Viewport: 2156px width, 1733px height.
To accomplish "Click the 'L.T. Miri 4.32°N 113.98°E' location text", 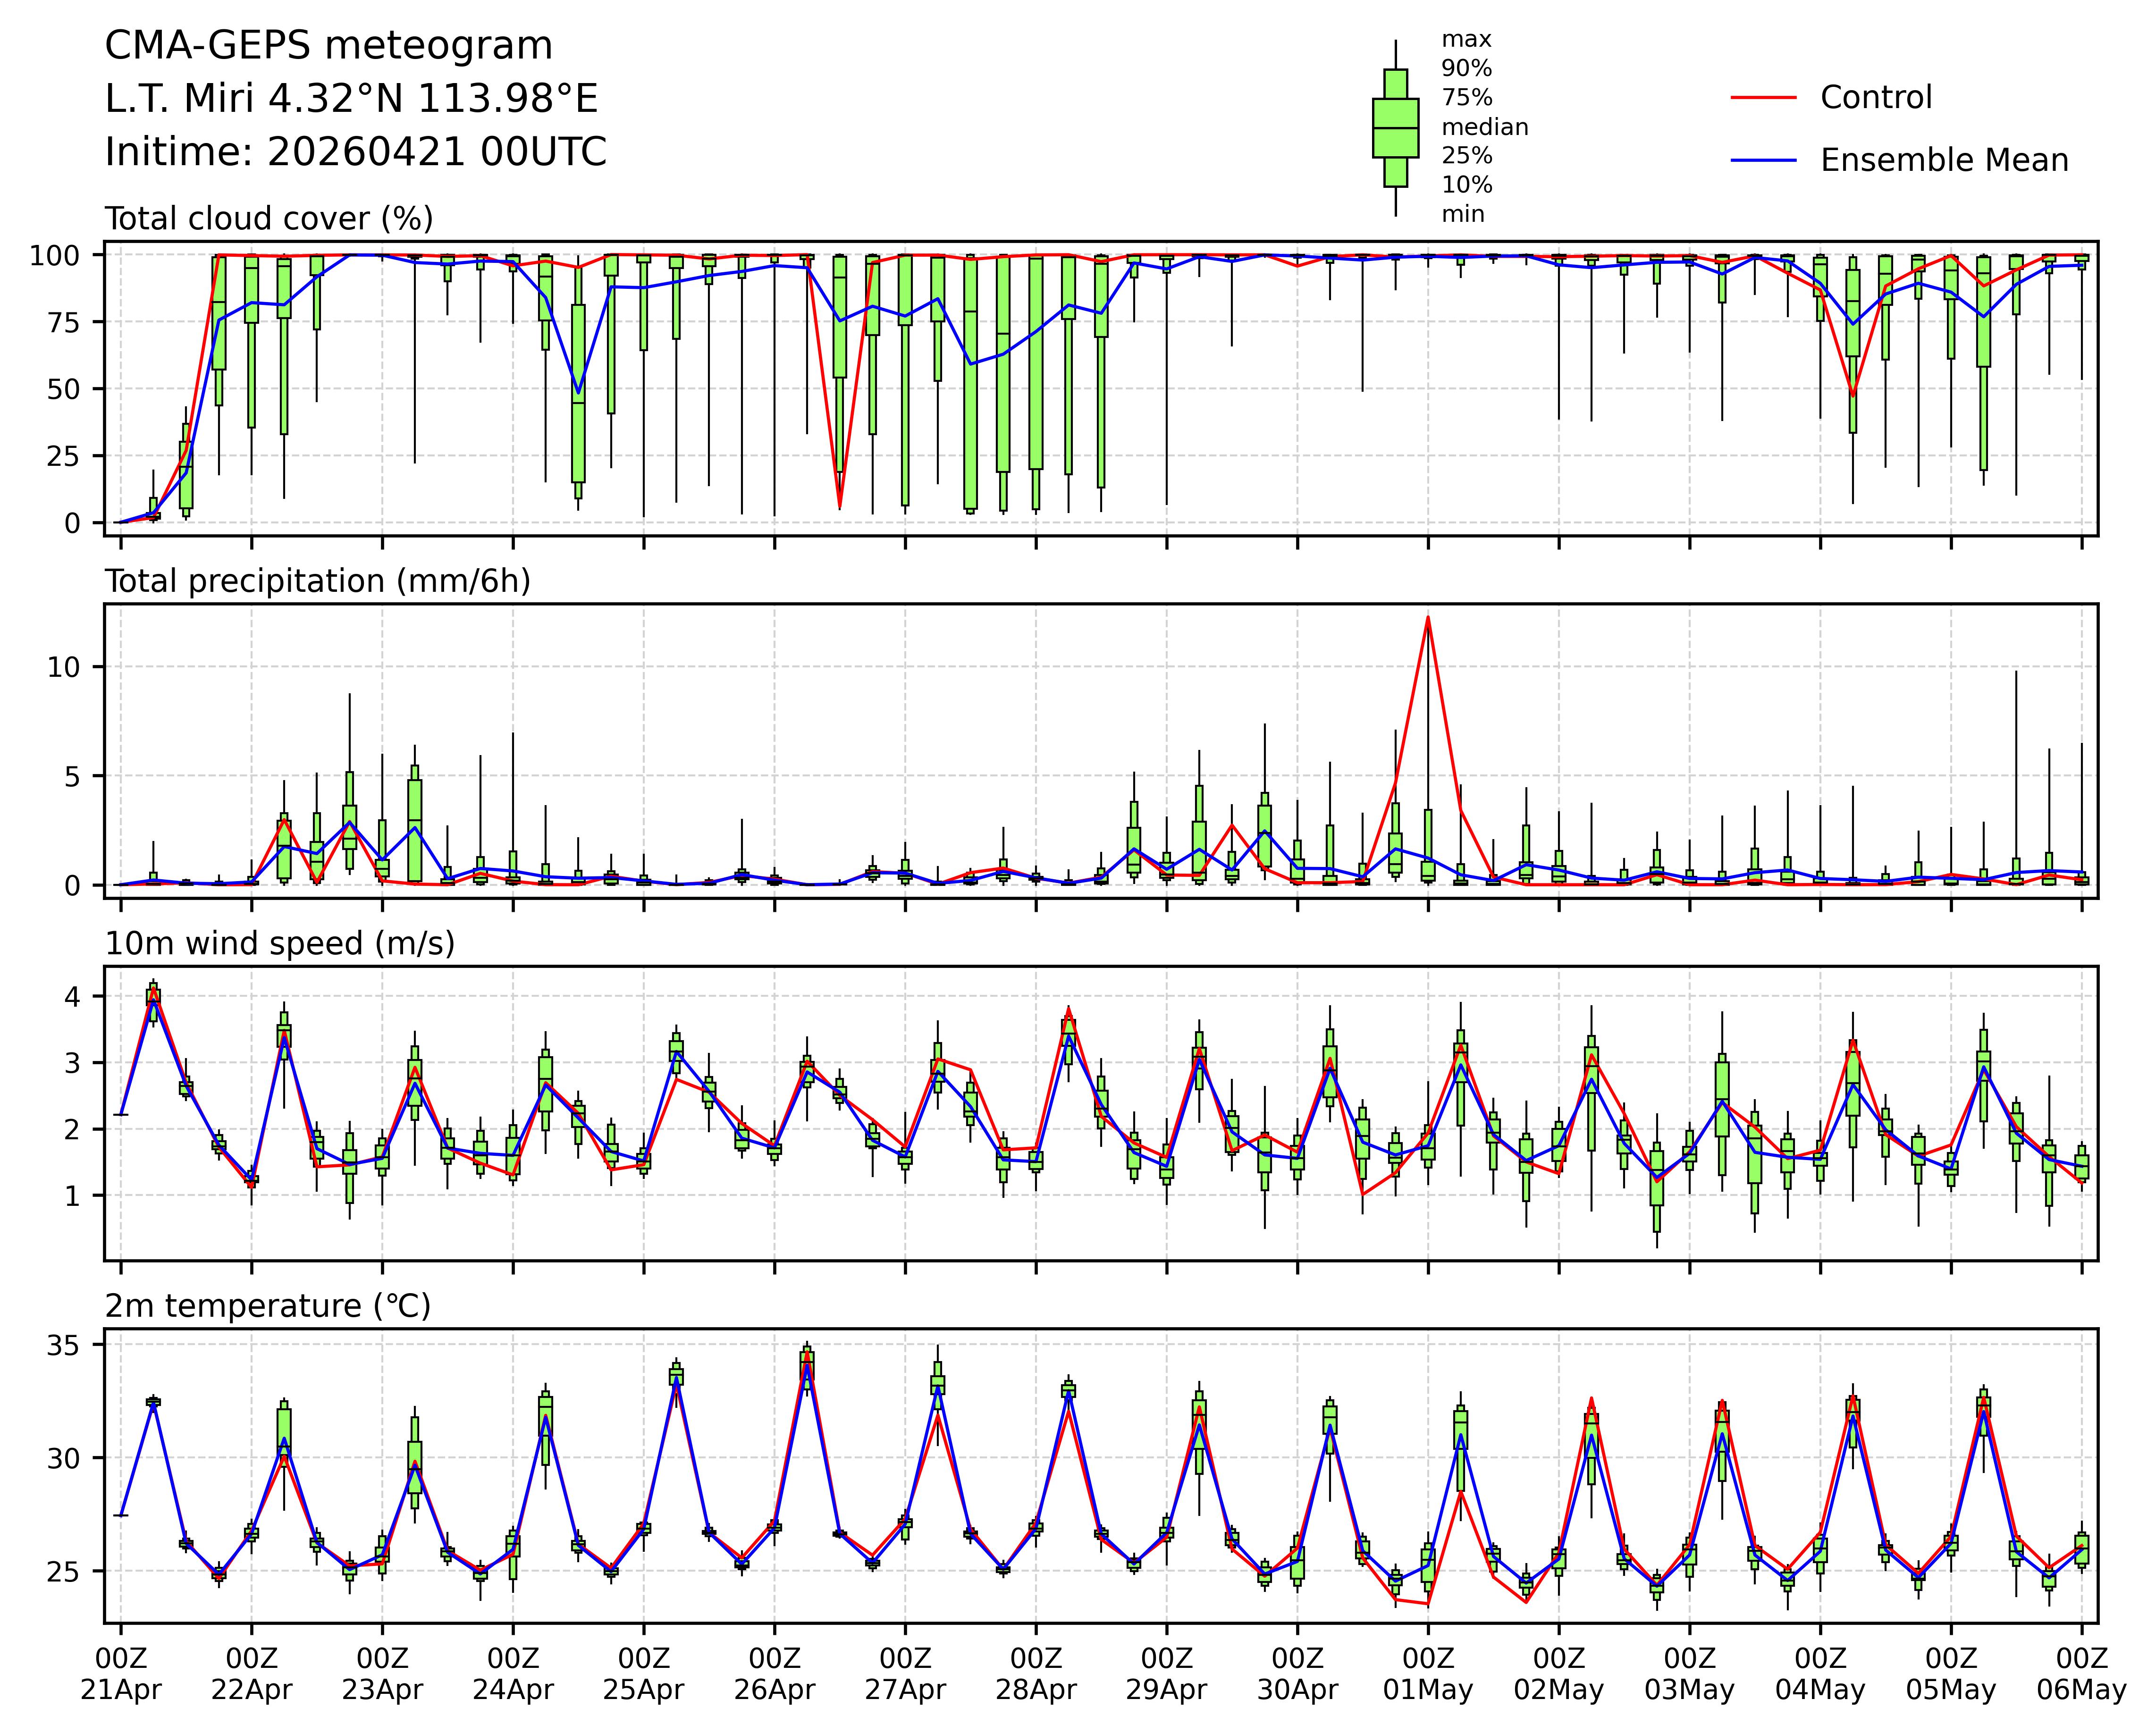I will (x=351, y=99).
